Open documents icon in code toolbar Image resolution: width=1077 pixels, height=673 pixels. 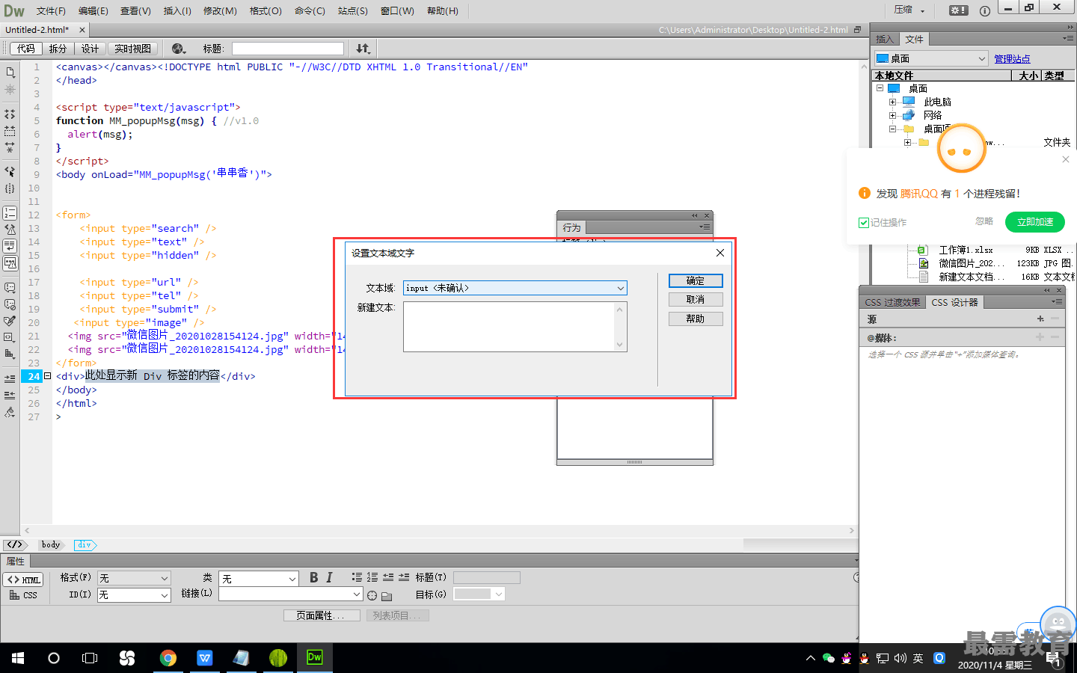(x=10, y=73)
